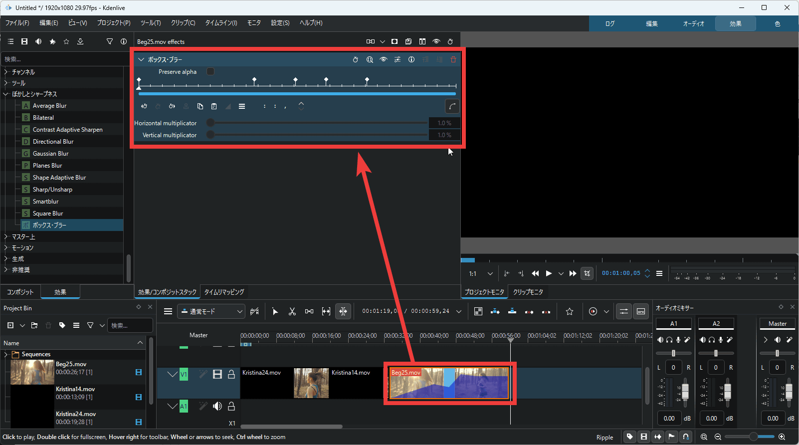Click the zoom out magnifier in status bar
This screenshot has width=799, height=445.
[x=718, y=437]
